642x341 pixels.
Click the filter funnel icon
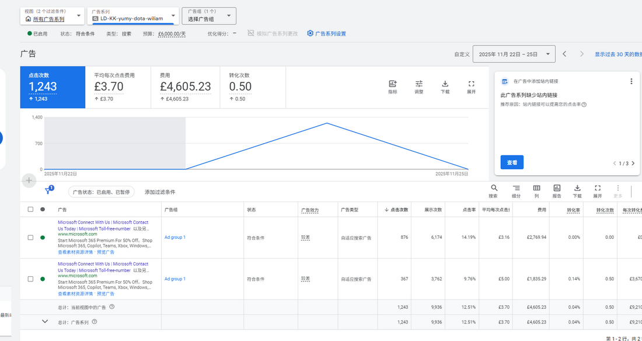point(48,191)
